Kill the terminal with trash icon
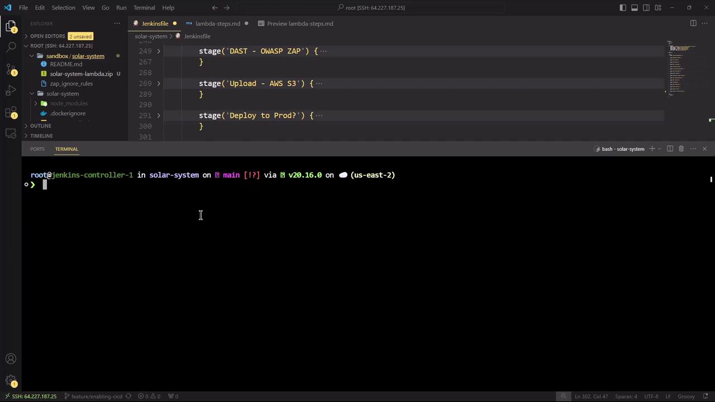Screen dimensions: 715x402 pyautogui.click(x=681, y=149)
